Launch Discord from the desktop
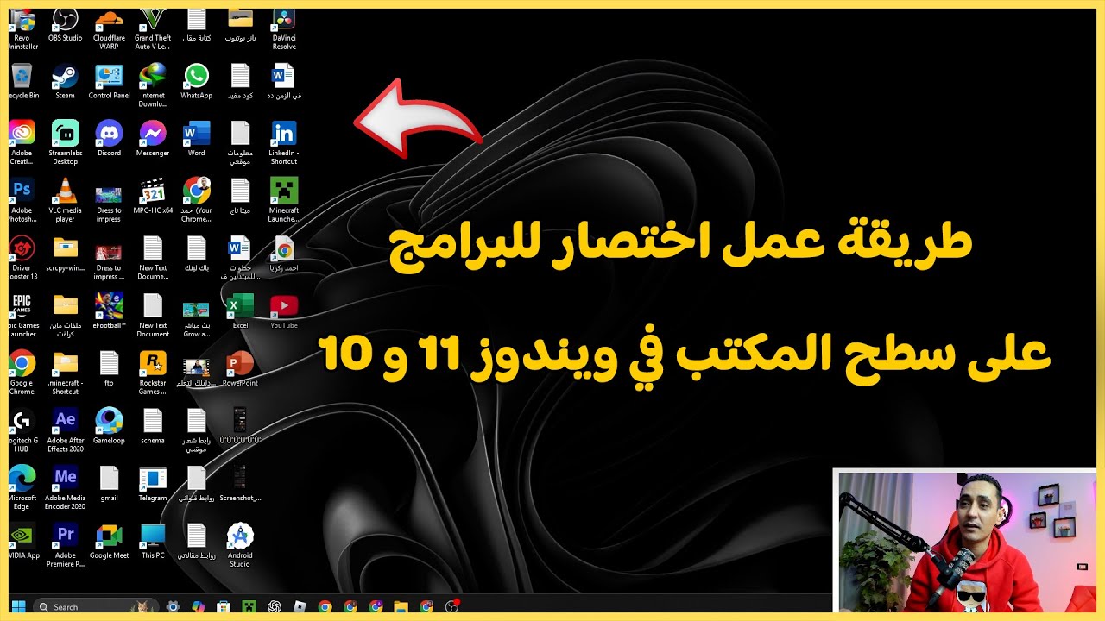1105x621 pixels. [x=109, y=140]
